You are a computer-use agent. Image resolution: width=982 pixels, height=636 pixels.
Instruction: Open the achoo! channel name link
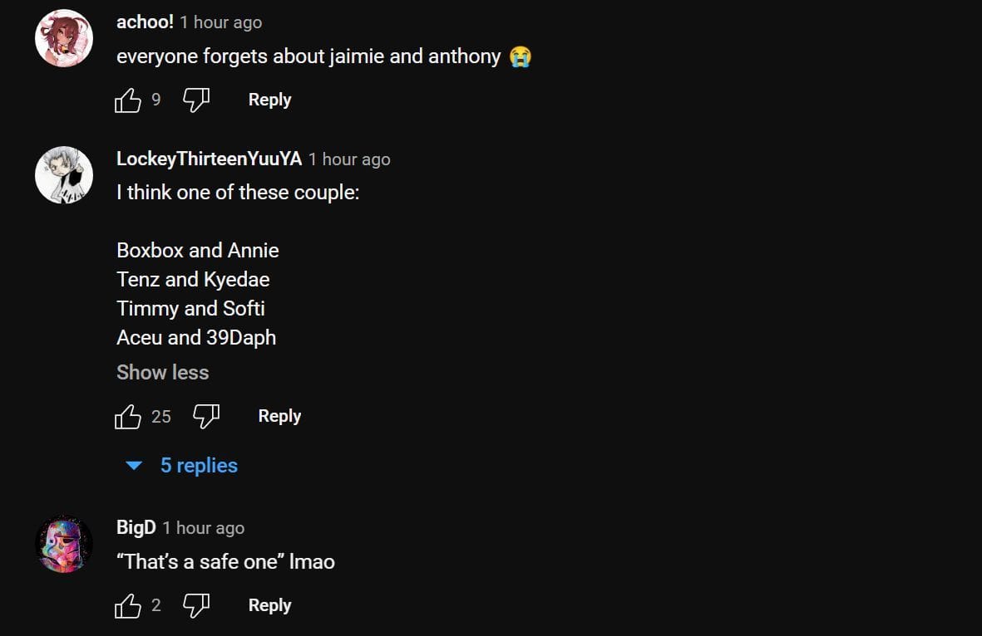[145, 22]
